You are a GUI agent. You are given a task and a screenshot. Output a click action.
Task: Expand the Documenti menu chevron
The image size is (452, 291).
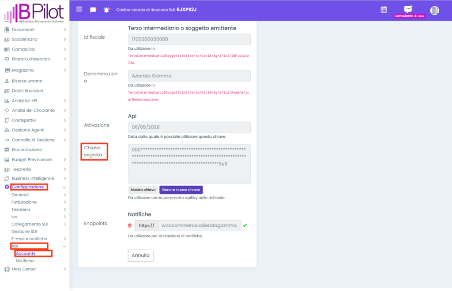[x=64, y=29]
